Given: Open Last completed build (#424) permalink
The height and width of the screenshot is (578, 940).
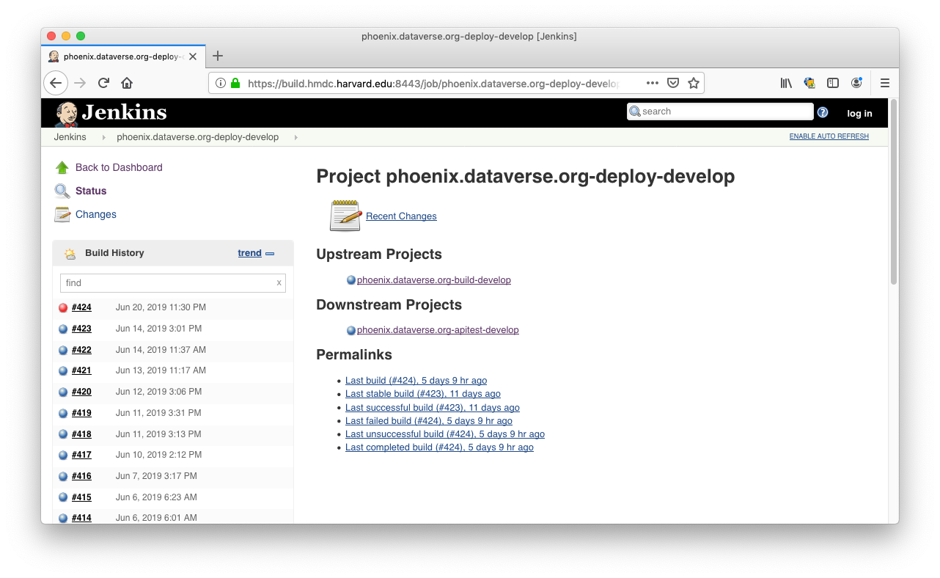Looking at the screenshot, I should (439, 447).
